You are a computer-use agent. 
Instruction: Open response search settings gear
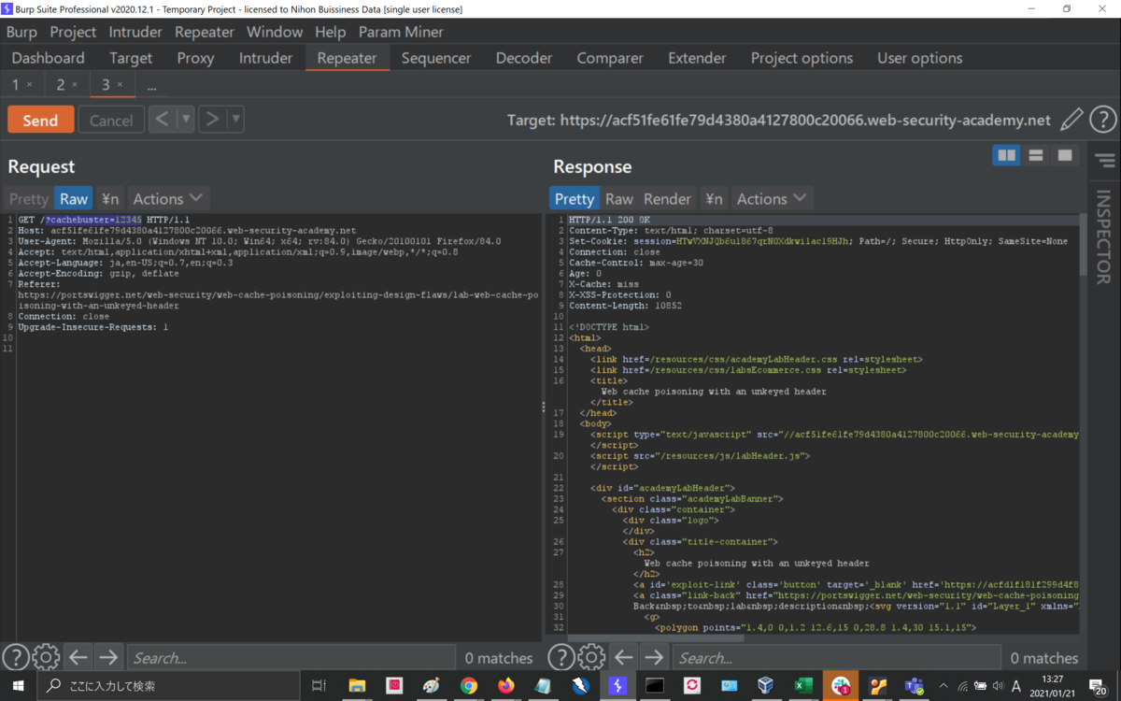coord(591,657)
